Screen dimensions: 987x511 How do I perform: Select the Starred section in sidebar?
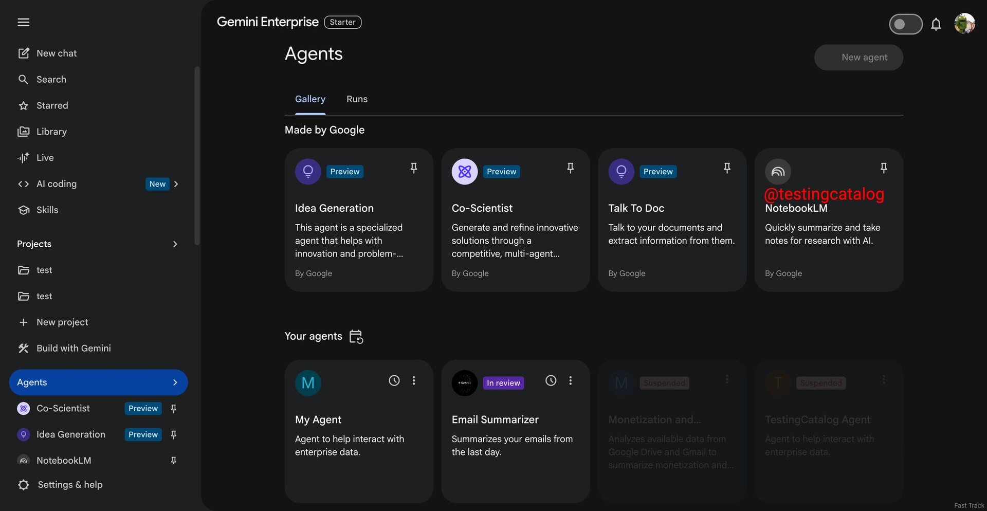point(52,105)
